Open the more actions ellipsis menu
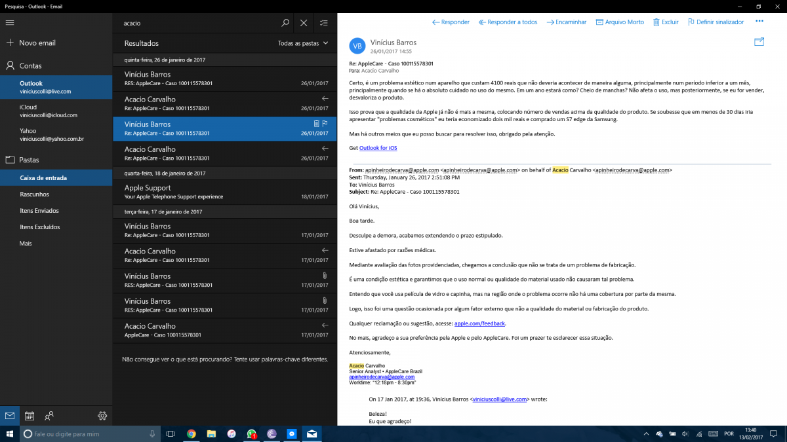 [759, 22]
